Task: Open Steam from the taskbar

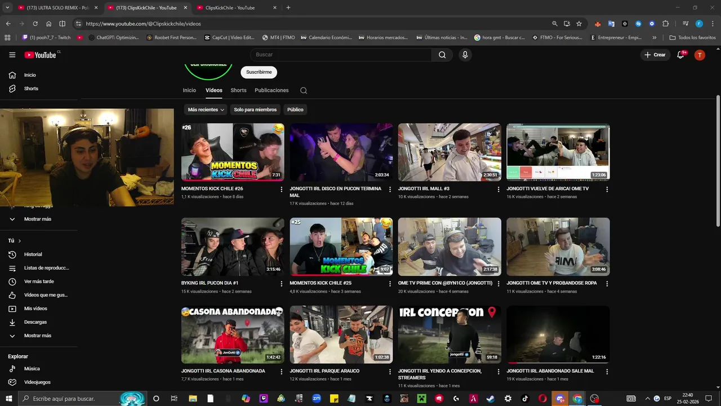Action: [491, 399]
